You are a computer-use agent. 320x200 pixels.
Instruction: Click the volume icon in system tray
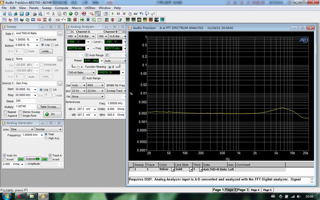(299, 196)
